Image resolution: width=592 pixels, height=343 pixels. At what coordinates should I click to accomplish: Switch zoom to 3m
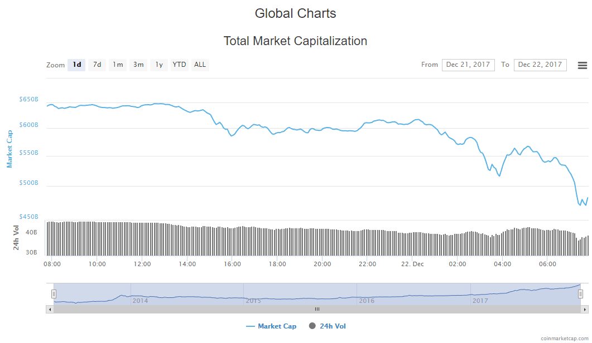pyautogui.click(x=138, y=65)
